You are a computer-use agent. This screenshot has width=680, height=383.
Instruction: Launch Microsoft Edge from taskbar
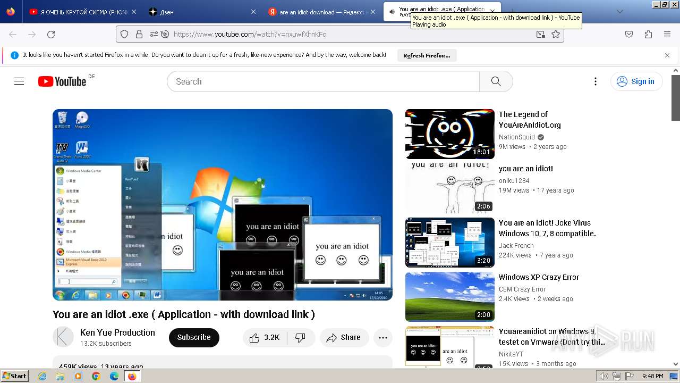(114, 376)
